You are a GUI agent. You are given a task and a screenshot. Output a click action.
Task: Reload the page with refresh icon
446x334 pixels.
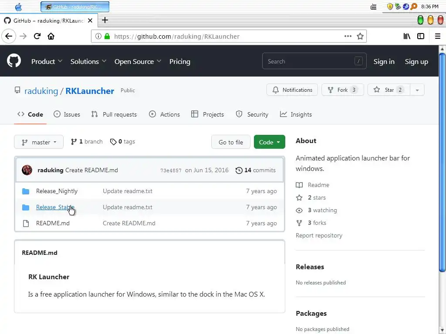(x=37, y=36)
